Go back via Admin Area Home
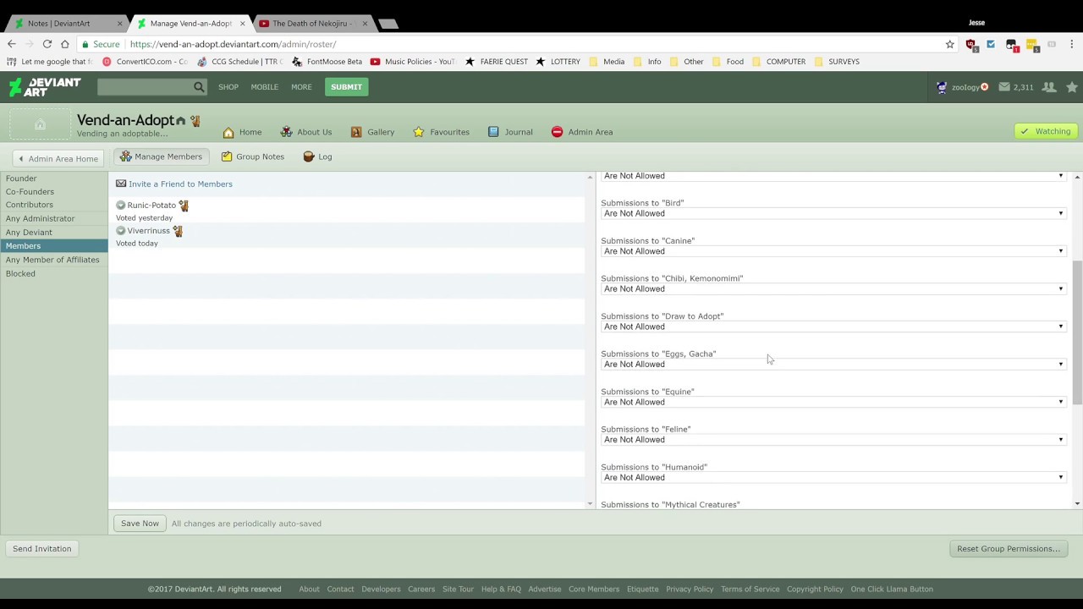The height and width of the screenshot is (609, 1083). [x=58, y=158]
